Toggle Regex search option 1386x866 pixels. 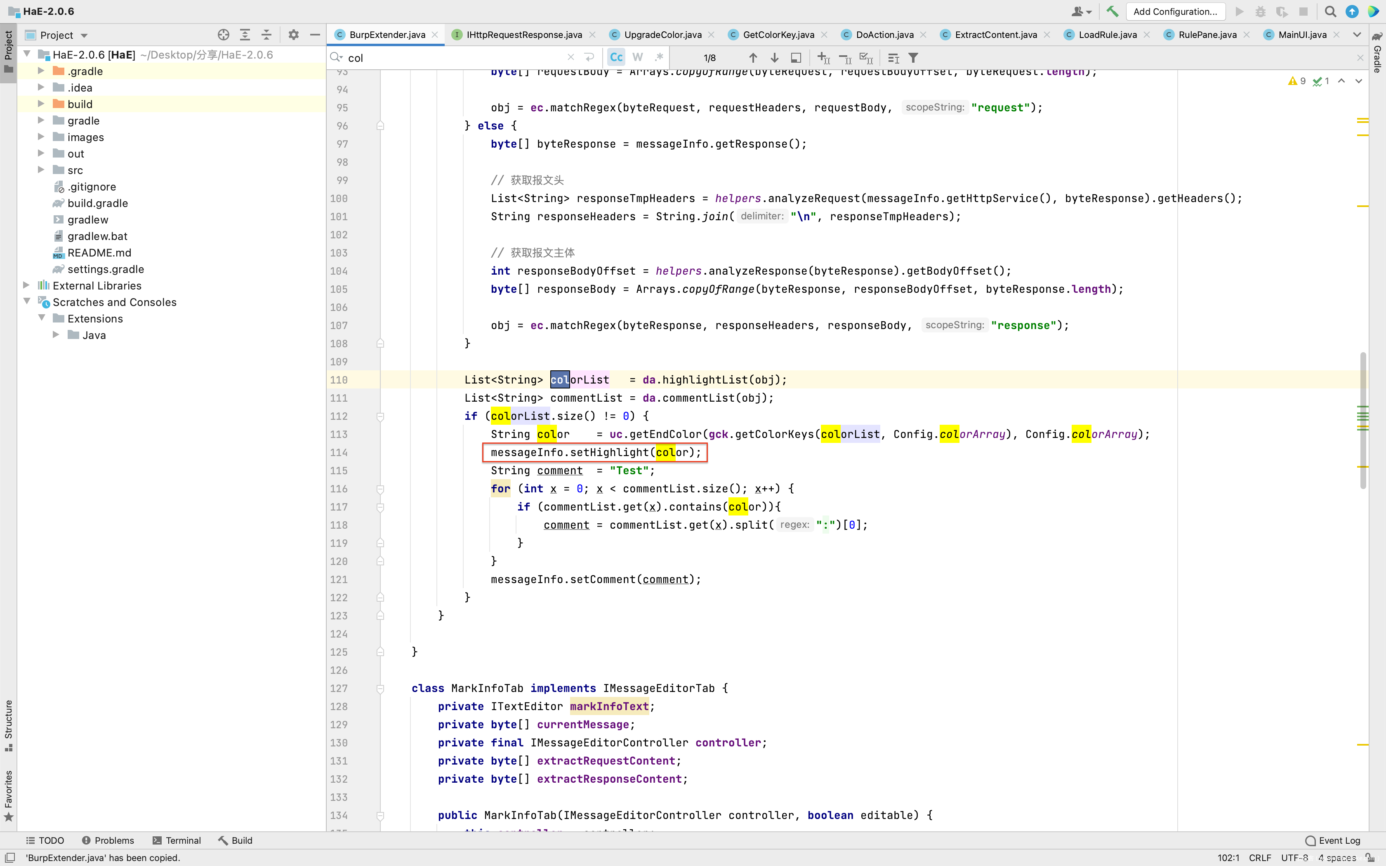[x=659, y=58]
